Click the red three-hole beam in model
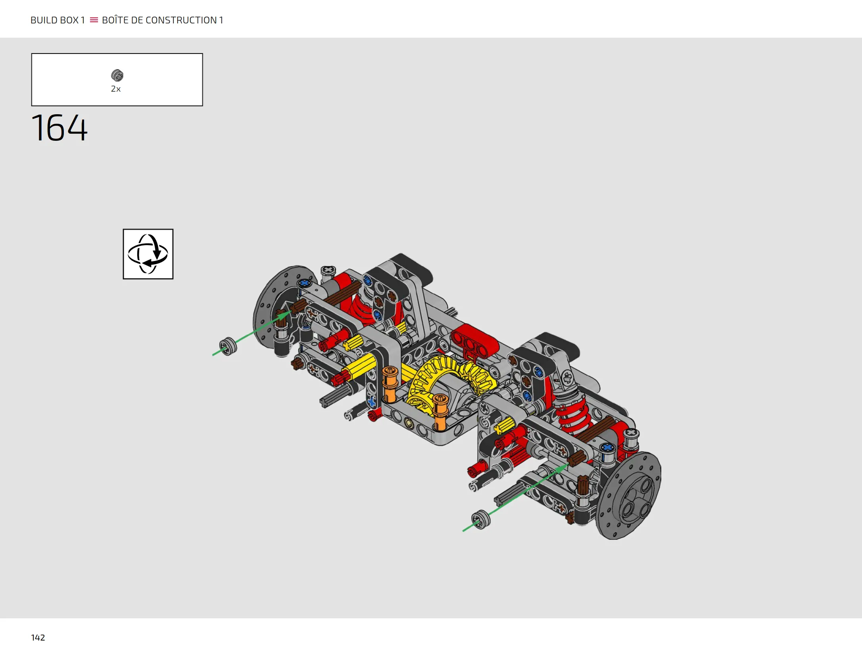 tap(475, 342)
